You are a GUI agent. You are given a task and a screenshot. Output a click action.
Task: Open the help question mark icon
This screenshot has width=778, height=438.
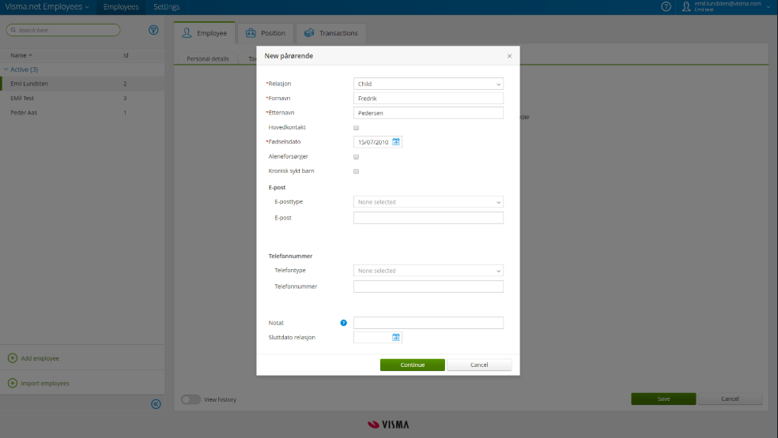pyautogui.click(x=666, y=6)
